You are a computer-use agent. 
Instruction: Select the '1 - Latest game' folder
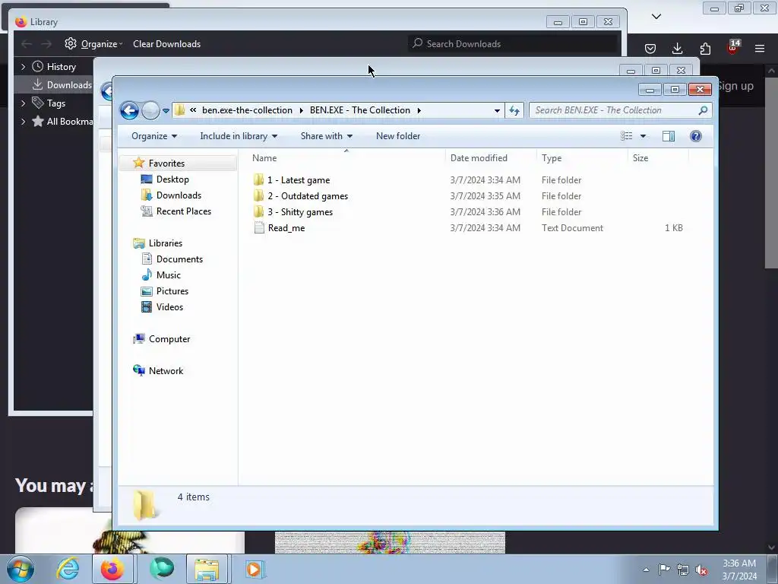(x=298, y=180)
